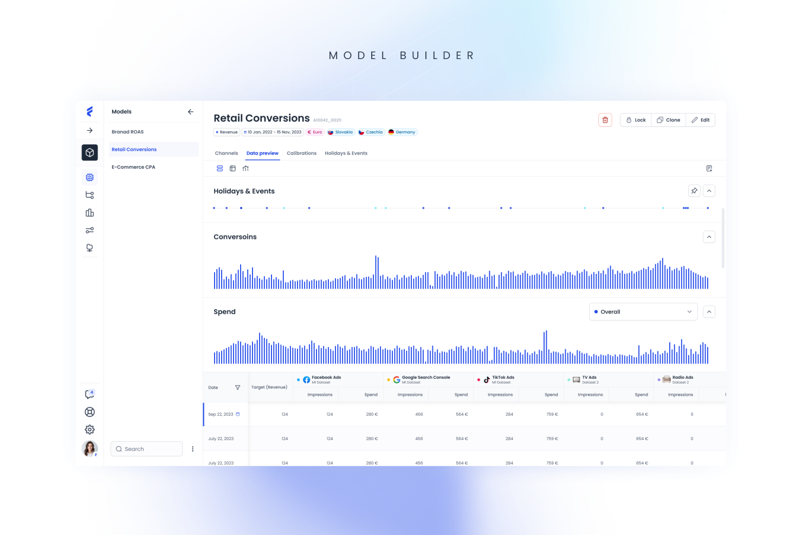Image resolution: width=802 pixels, height=535 pixels.
Task: Open chat messages with notification badge
Action: (x=90, y=394)
